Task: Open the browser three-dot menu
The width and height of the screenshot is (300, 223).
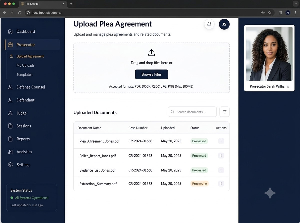Action: pos(295,13)
